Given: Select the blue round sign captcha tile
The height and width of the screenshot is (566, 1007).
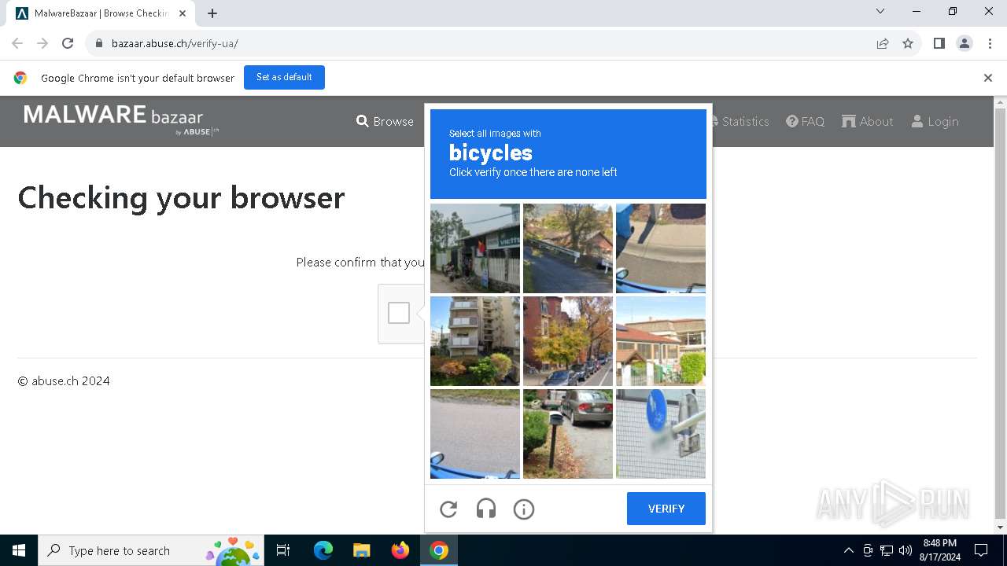Looking at the screenshot, I should (661, 434).
